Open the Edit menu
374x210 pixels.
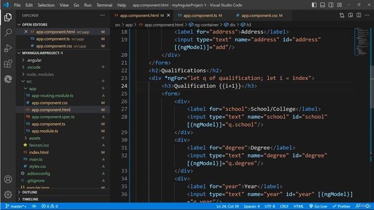pos(29,5)
